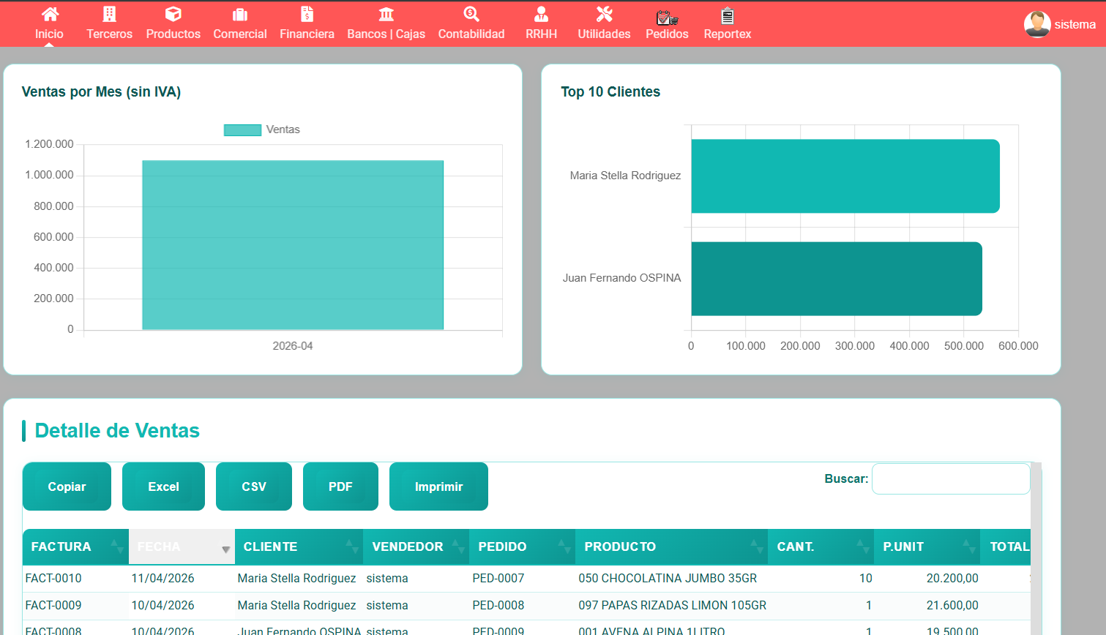This screenshot has width=1106, height=635.
Task: Open the Reportex menu label
Action: point(727,34)
